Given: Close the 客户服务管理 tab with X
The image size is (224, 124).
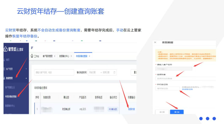Looking at the screenshot, I should [55, 56].
